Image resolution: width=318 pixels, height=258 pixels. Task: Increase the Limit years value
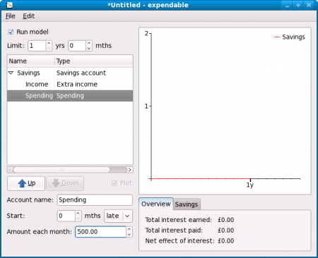tap(49, 43)
